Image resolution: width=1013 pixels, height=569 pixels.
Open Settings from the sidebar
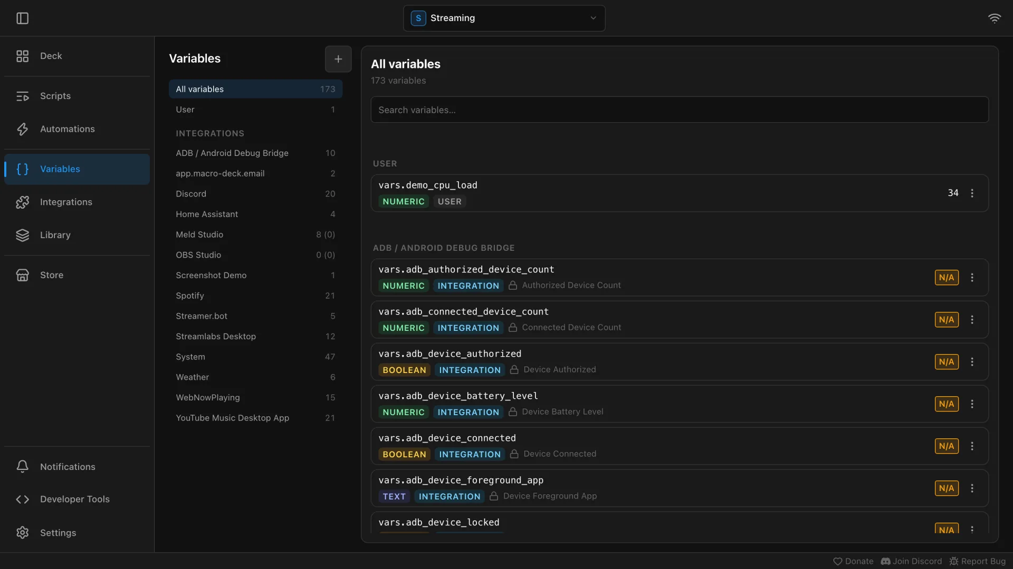[77, 533]
